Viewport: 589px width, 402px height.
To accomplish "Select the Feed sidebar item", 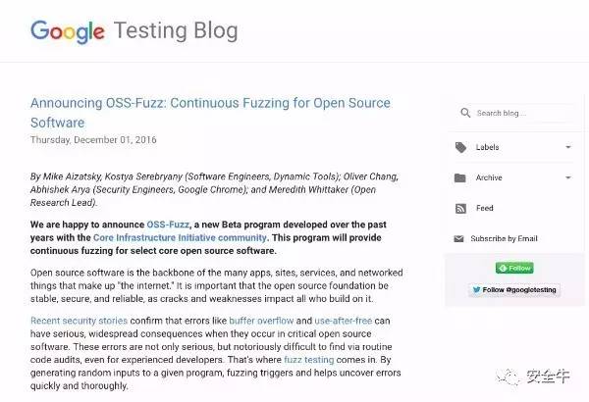I will [x=485, y=209].
